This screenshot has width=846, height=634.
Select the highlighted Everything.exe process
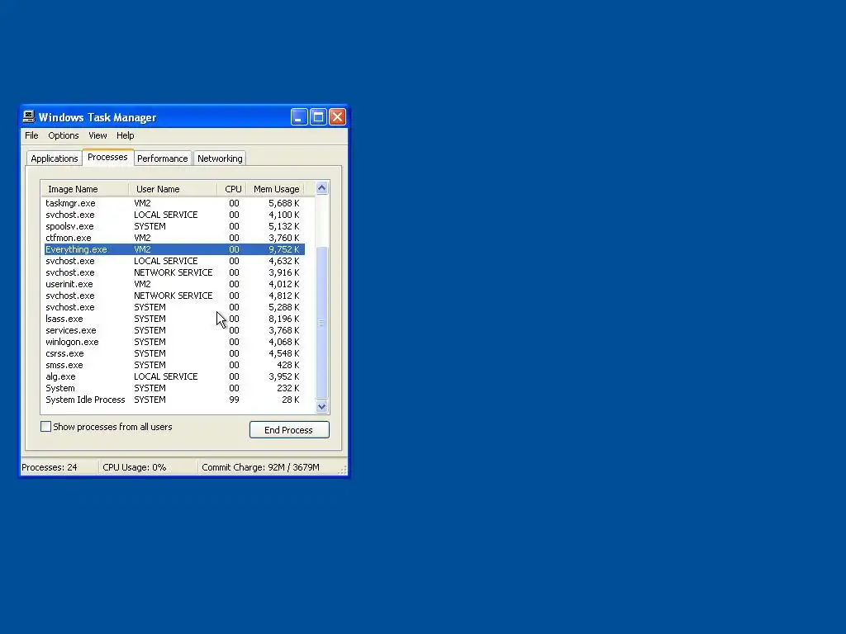click(x=174, y=249)
